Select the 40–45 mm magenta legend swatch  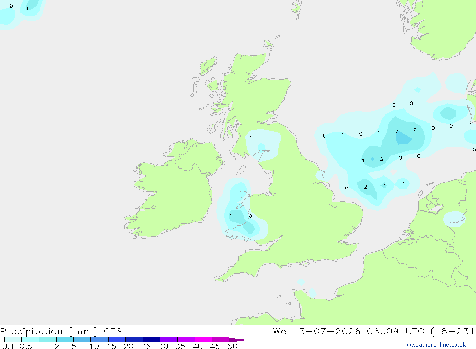[203, 339]
